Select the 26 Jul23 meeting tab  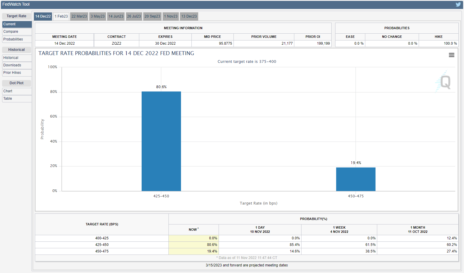[x=134, y=16]
